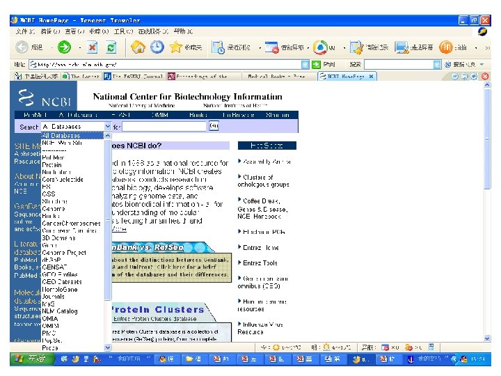
Task: Click the orange round toolbar icon
Action: (446, 47)
